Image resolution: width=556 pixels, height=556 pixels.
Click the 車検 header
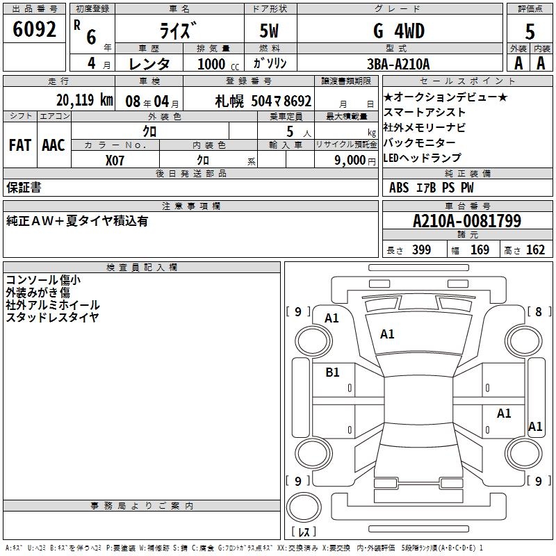(x=149, y=81)
